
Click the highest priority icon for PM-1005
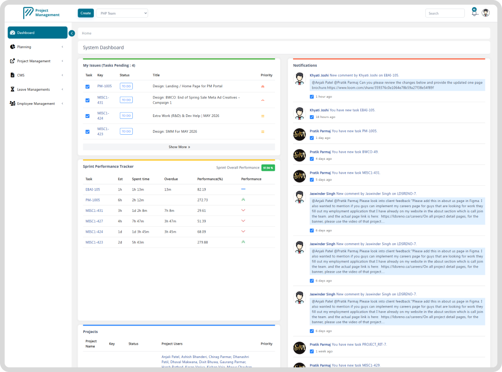click(x=263, y=86)
